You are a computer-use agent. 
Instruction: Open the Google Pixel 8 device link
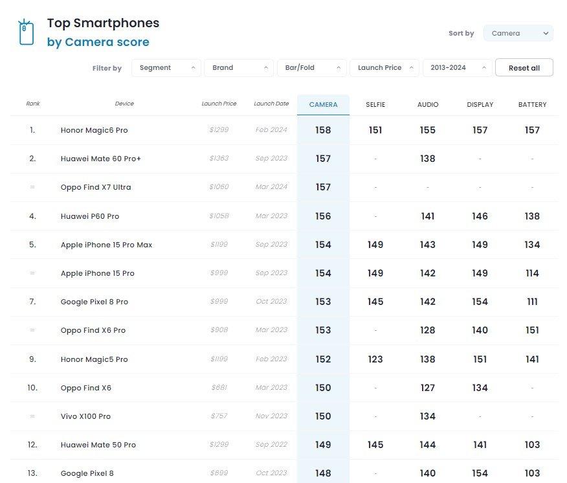(x=87, y=473)
